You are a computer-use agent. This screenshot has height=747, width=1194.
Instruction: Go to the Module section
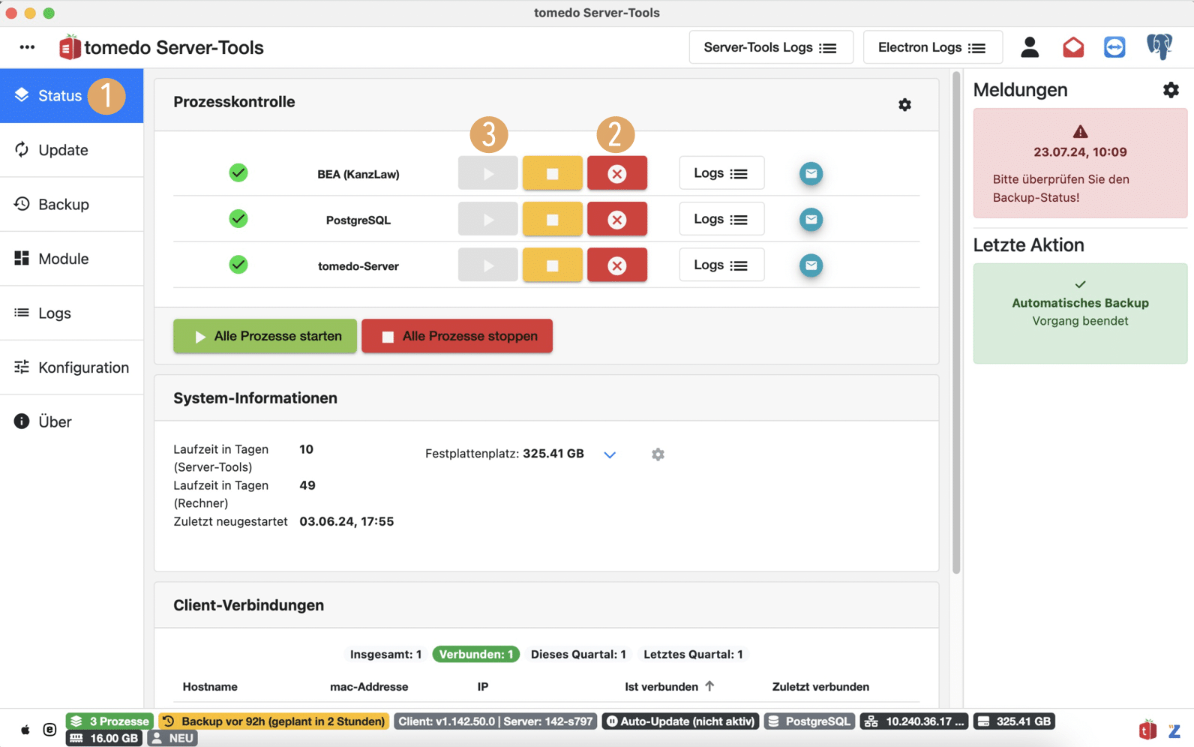(71, 259)
